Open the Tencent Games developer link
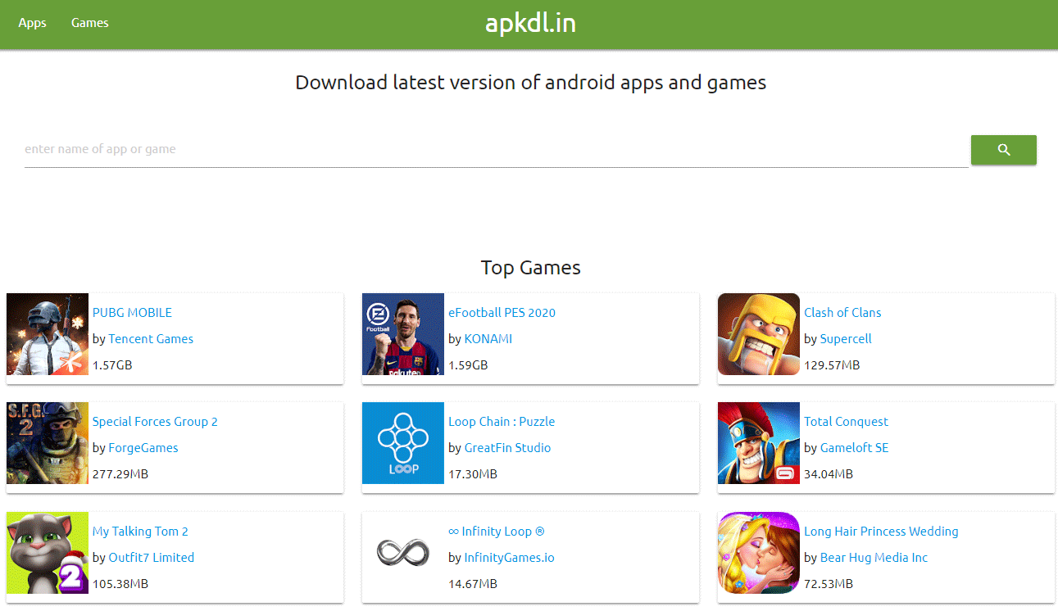The height and width of the screenshot is (611, 1058). tap(151, 339)
